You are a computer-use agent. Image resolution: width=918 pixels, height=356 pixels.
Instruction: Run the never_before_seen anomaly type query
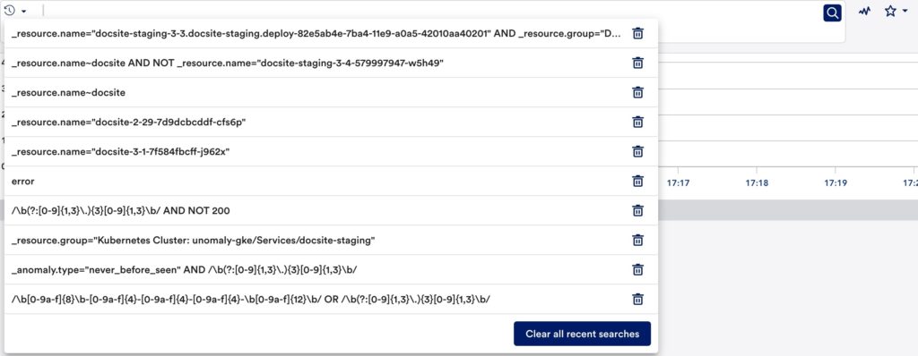185,269
